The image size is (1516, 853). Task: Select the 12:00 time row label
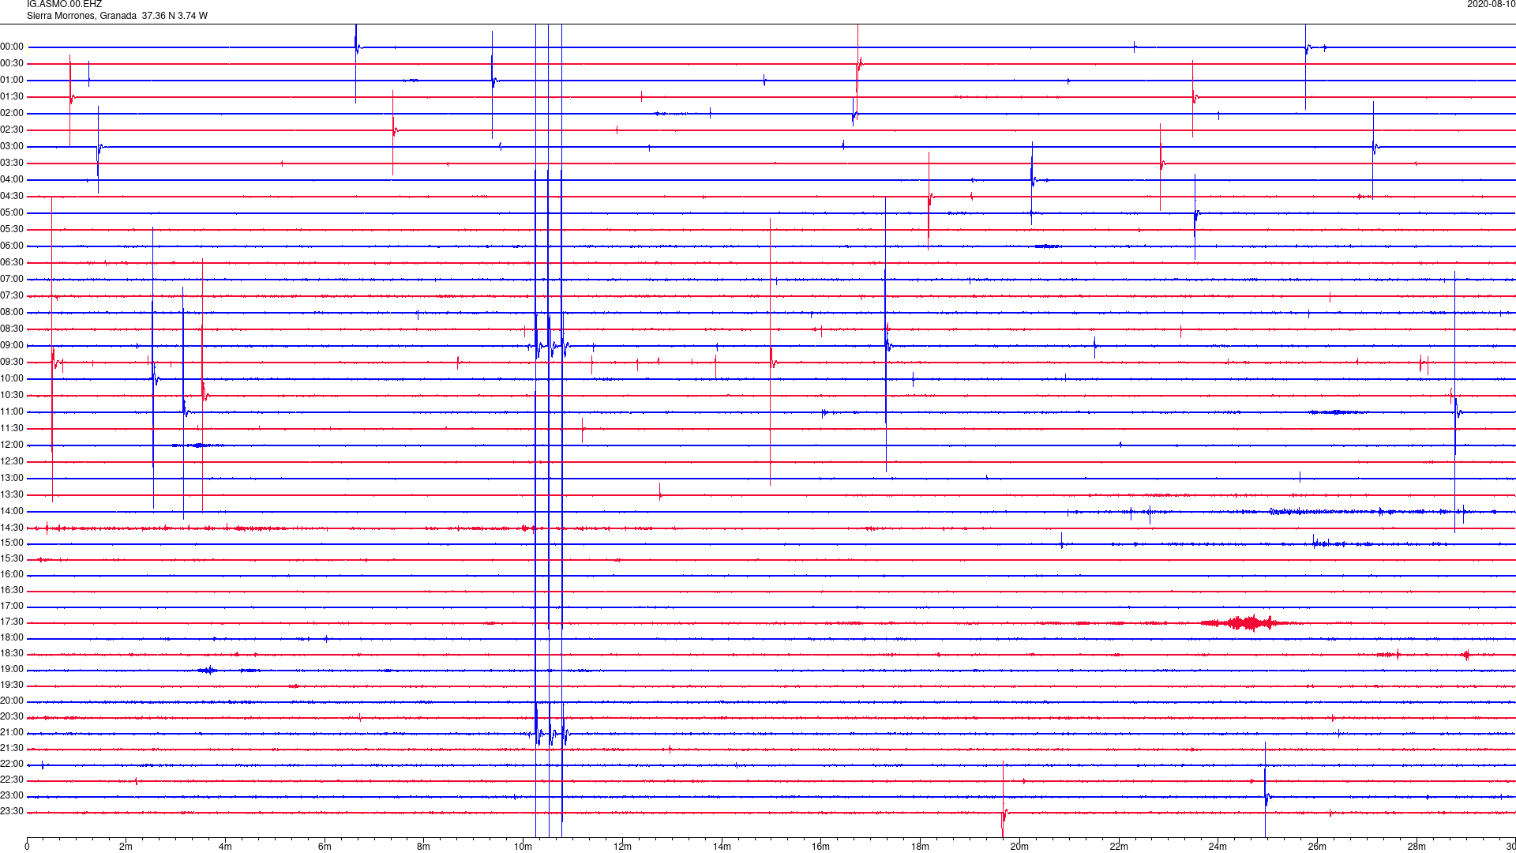click(x=12, y=445)
